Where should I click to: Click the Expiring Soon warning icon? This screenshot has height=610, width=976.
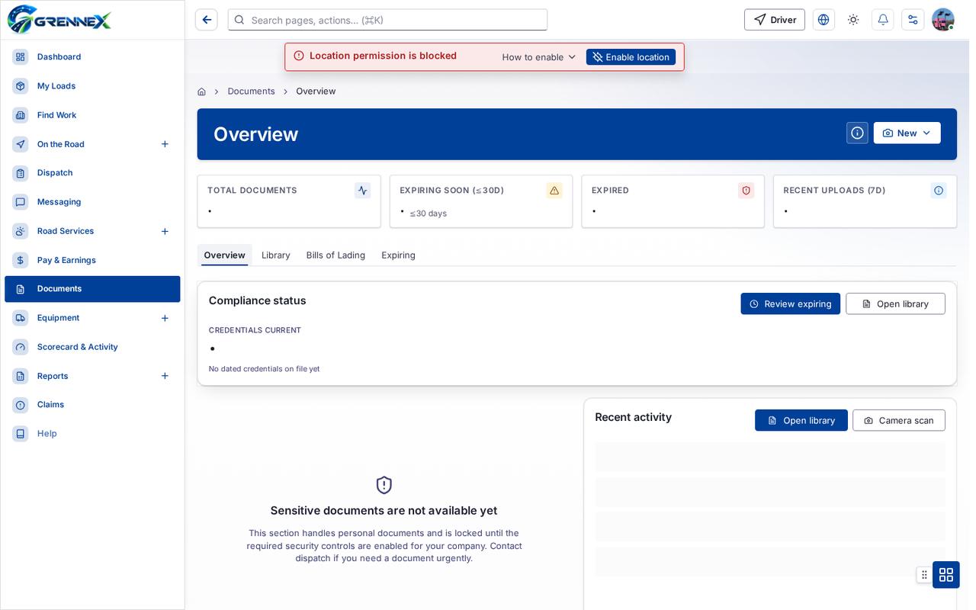[554, 191]
